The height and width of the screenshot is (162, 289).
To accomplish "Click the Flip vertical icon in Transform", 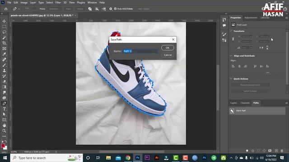I will point(267,48).
